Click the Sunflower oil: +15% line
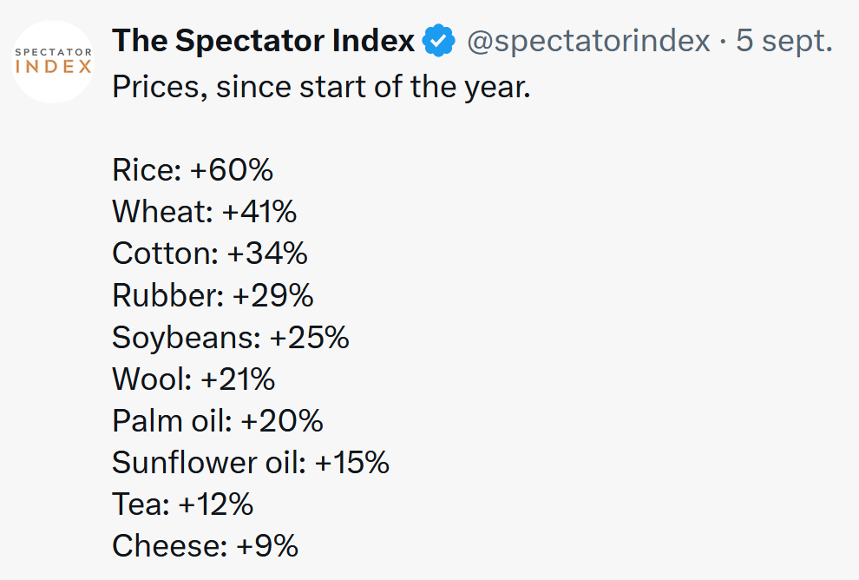 pyautogui.click(x=251, y=462)
